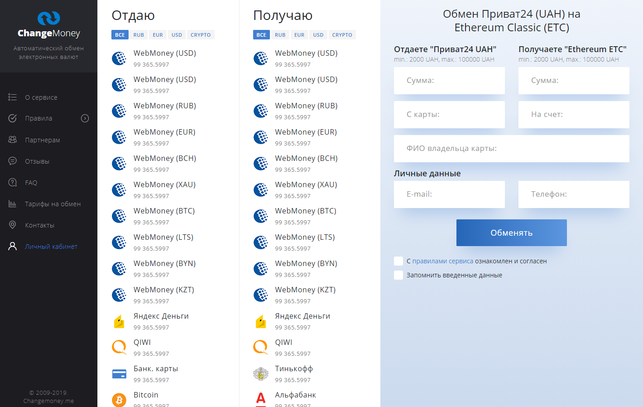Screen dimensions: 643x407
Task: Open Тарифы на обмен menu item
Action: pos(53,204)
